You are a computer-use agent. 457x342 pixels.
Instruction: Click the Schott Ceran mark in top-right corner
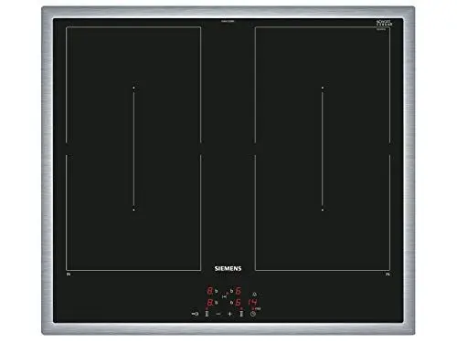(x=384, y=23)
